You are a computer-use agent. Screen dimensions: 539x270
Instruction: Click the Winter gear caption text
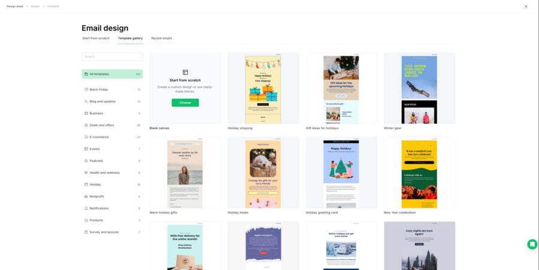(392, 128)
